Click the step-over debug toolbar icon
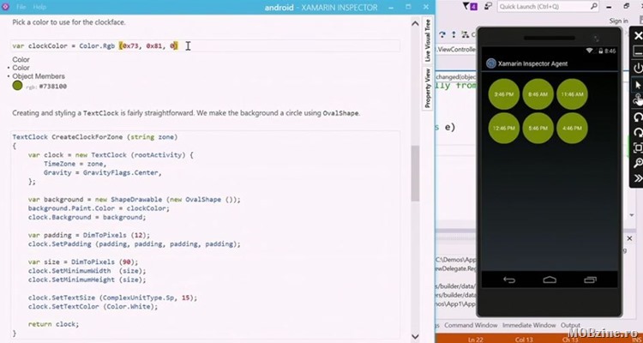 click(x=443, y=34)
